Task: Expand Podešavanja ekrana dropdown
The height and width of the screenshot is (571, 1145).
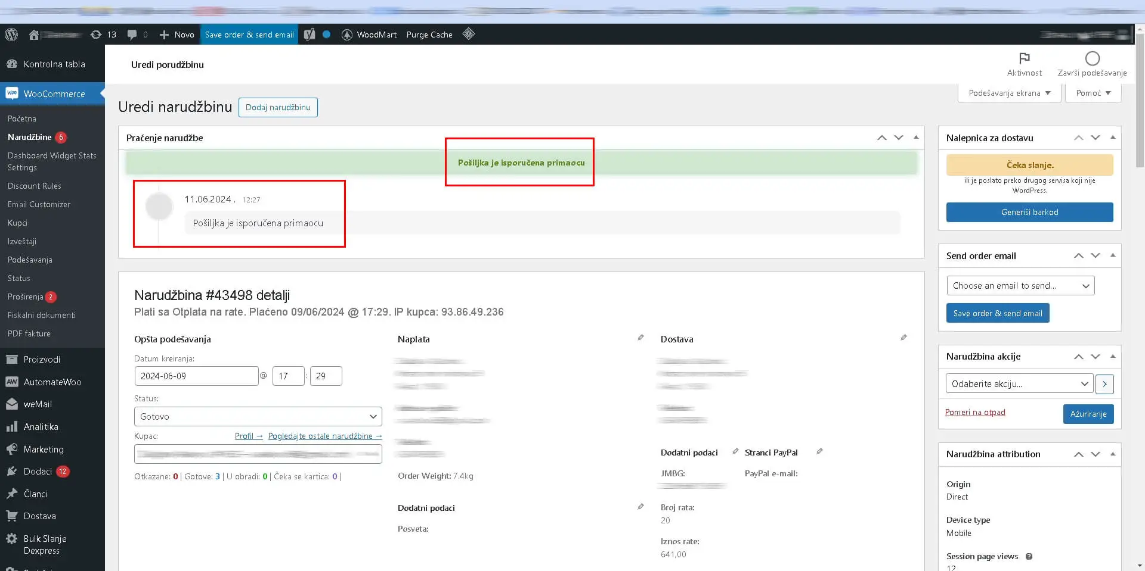Action: (x=1010, y=93)
